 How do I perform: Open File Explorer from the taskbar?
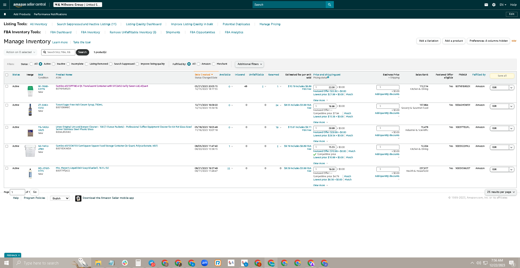coord(98,263)
